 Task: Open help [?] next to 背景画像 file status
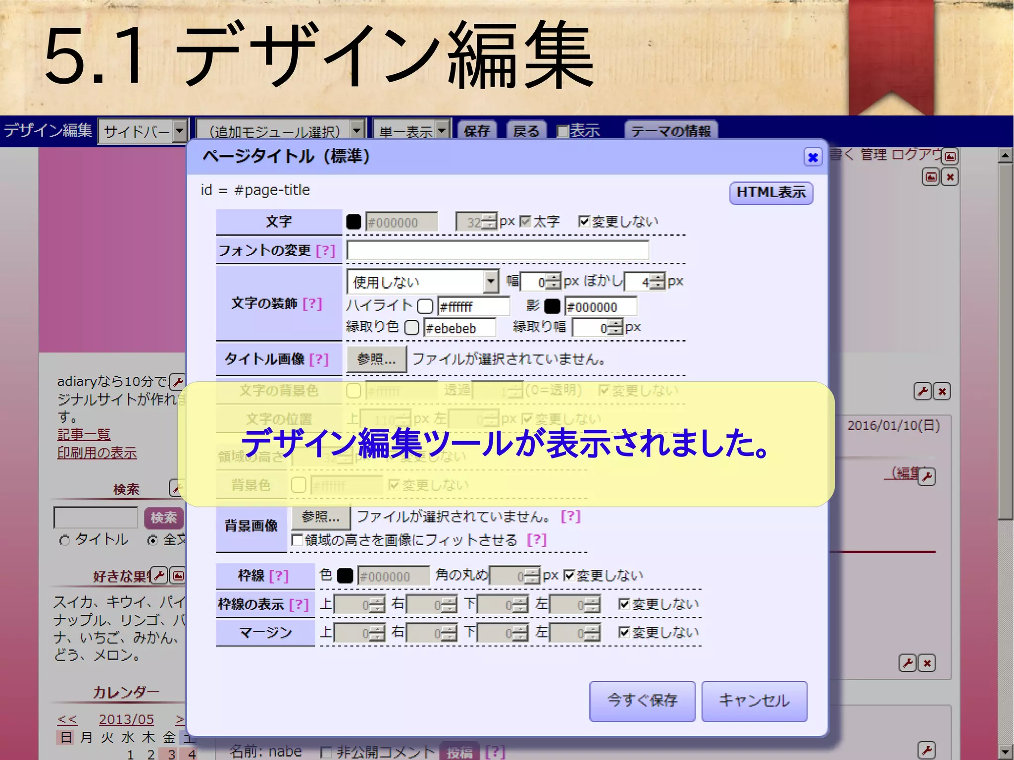(x=570, y=517)
